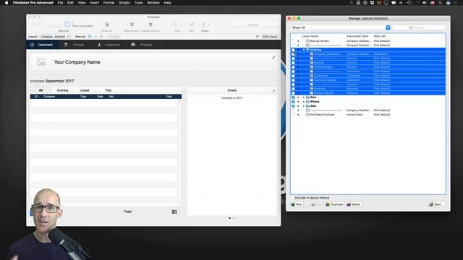Select Form view icon next to View As
The width and height of the screenshot is (463, 260).
coord(90,37)
